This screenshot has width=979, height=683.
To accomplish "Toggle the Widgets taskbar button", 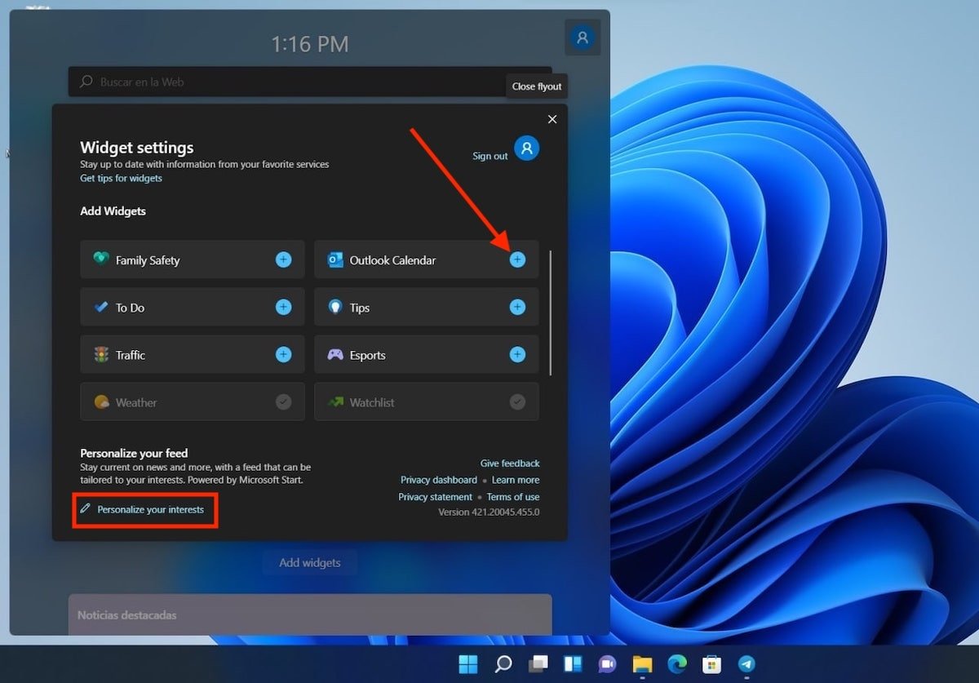I will pos(573,664).
